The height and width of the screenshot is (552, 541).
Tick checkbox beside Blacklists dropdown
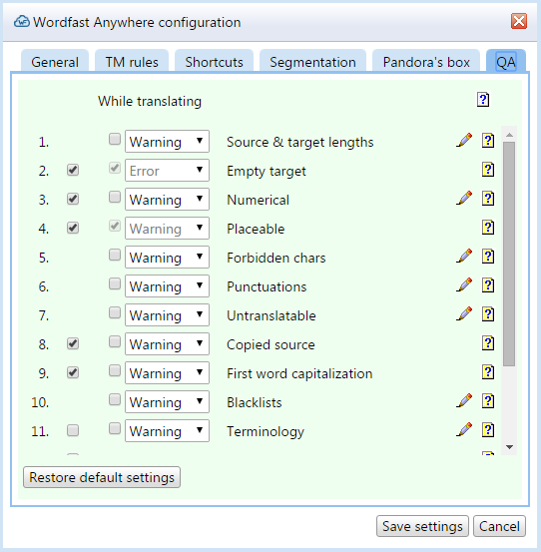[x=115, y=399]
